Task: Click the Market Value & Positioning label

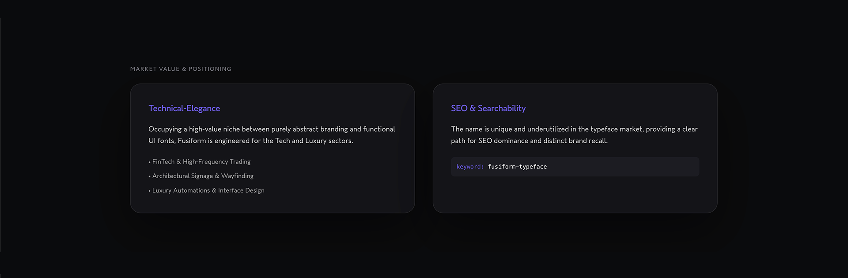Action: click(x=181, y=69)
